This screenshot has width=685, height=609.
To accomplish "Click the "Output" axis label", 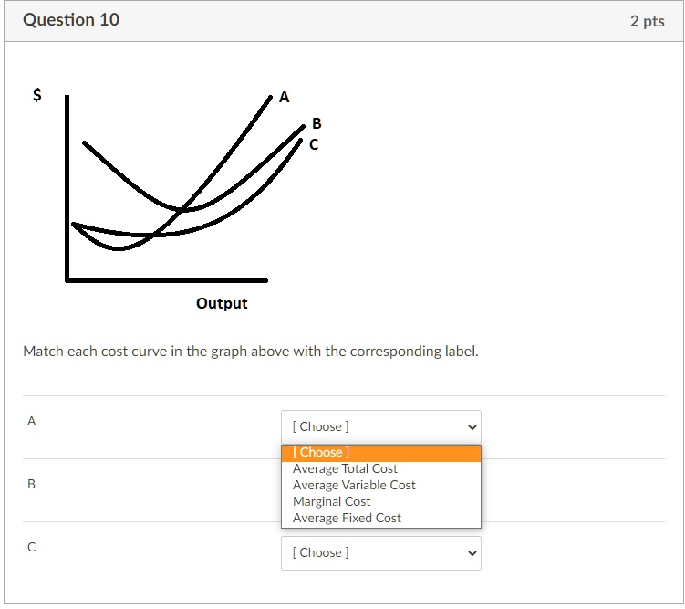I will (x=222, y=303).
